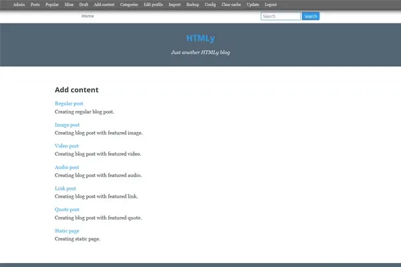Click the HTMLy blog title
The height and width of the screenshot is (267, 401).
pyautogui.click(x=200, y=38)
